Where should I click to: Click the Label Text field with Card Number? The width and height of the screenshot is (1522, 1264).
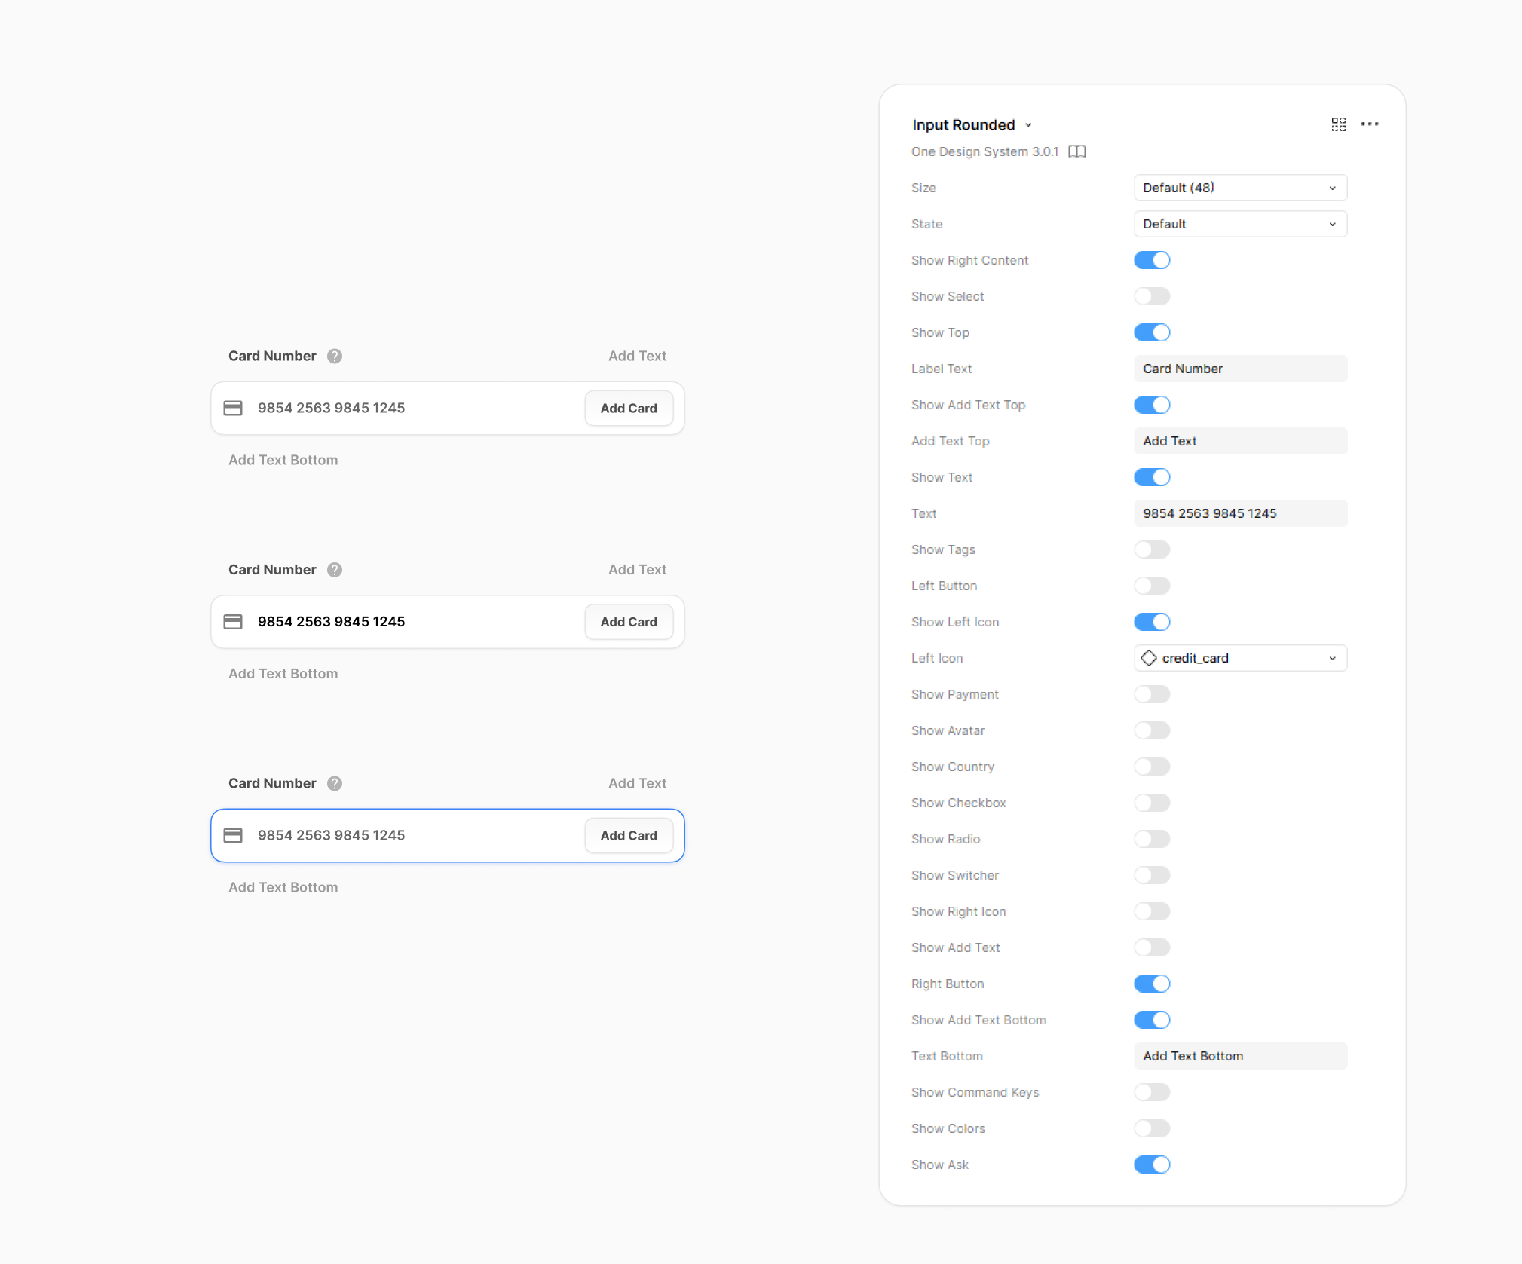[x=1239, y=369]
